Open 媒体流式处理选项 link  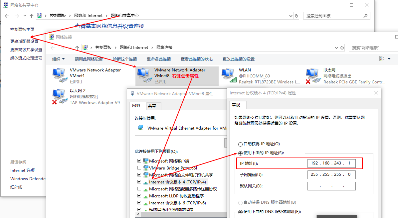pyautogui.click(x=26, y=58)
